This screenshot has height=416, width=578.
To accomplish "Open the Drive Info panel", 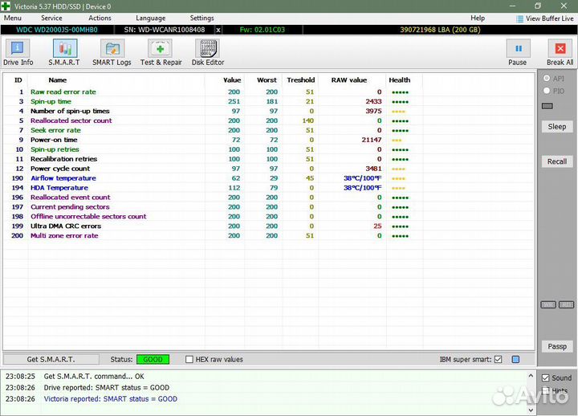I will [18, 52].
